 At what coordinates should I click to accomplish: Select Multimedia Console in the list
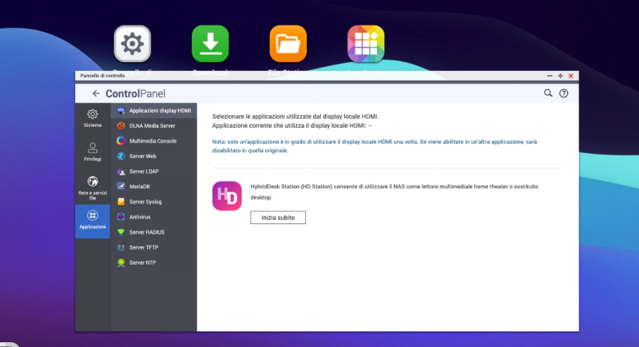point(153,140)
